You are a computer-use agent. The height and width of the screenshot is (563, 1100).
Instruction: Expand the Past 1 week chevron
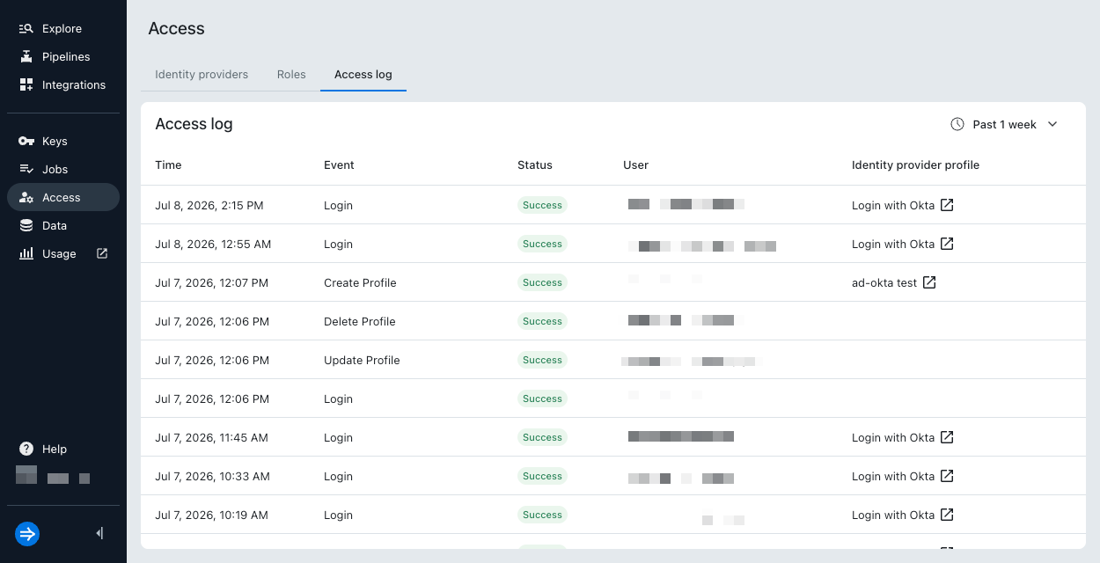pos(1052,124)
